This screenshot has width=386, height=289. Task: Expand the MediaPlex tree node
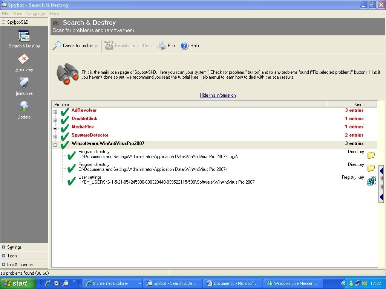[x=55, y=129]
